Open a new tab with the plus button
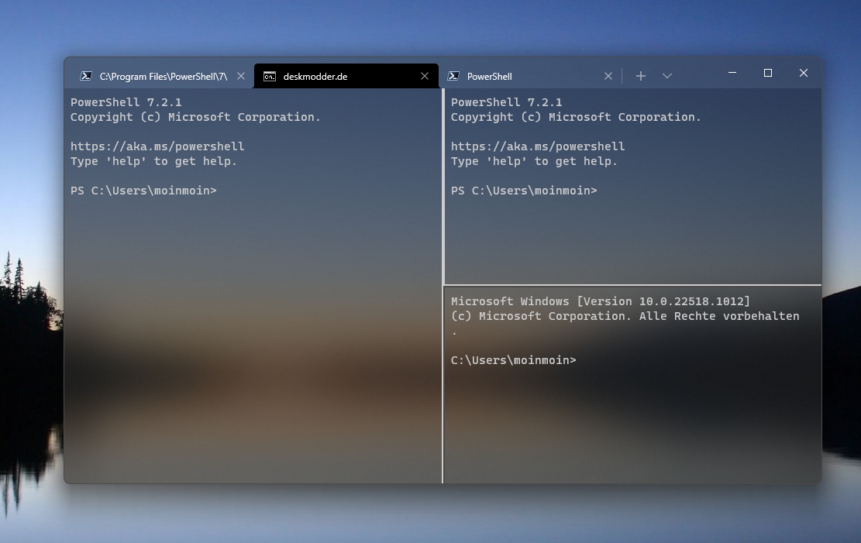Screen dimensions: 861x543 tap(641, 76)
